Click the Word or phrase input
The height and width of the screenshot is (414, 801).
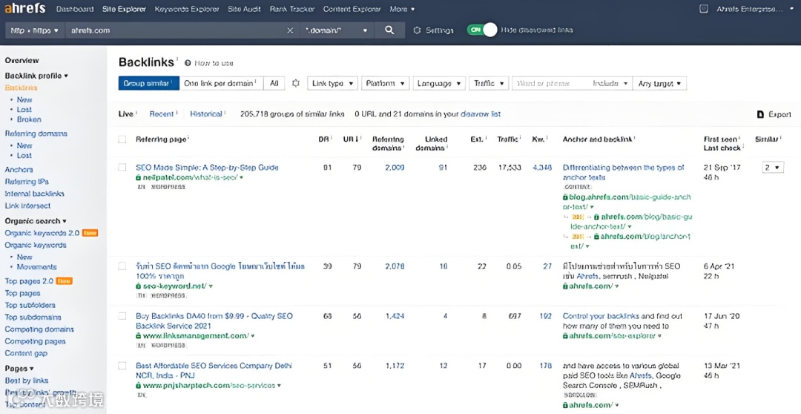[549, 84]
